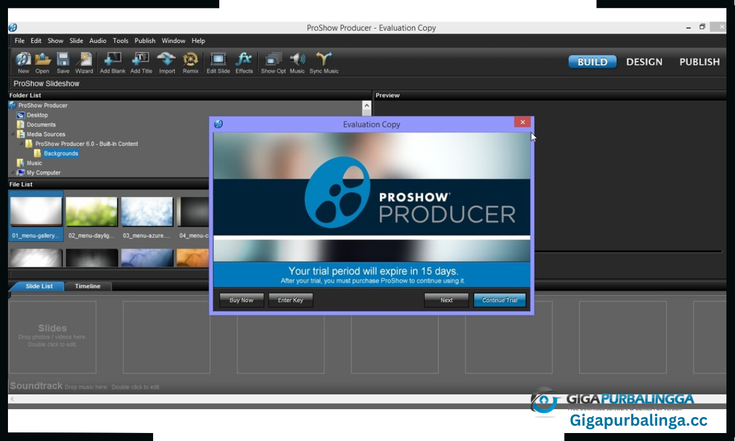The image size is (735, 441).
Task: Select the Slide List tab
Action: point(39,286)
